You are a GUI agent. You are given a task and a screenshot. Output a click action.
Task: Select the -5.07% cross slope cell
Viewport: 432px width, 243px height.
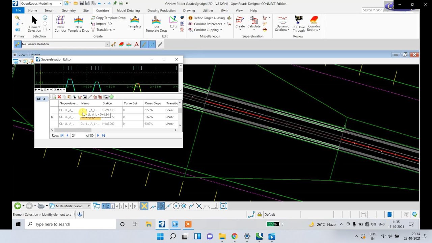(154, 124)
